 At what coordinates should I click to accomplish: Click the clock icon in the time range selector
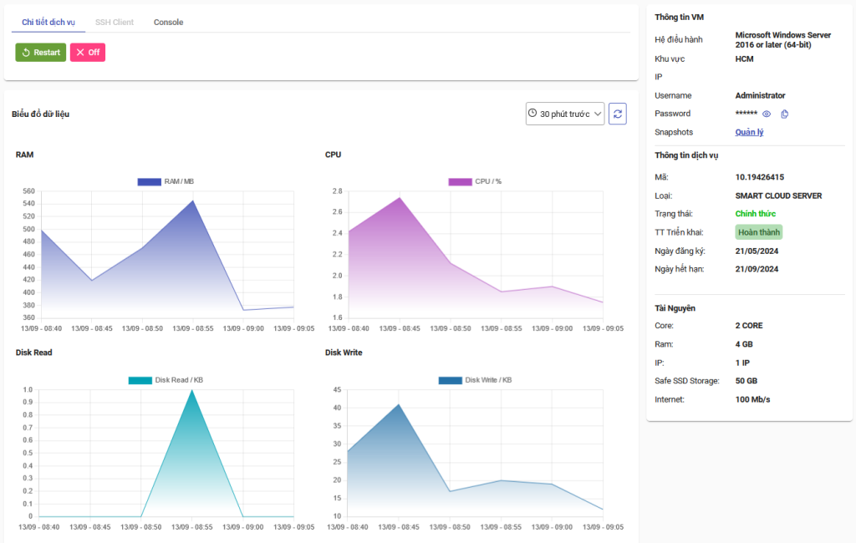532,113
